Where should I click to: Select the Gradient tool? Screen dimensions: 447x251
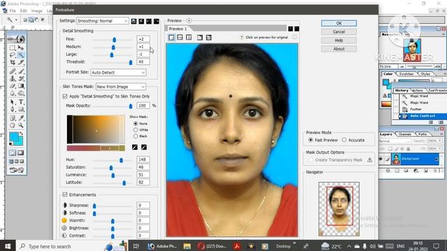coord(21,86)
